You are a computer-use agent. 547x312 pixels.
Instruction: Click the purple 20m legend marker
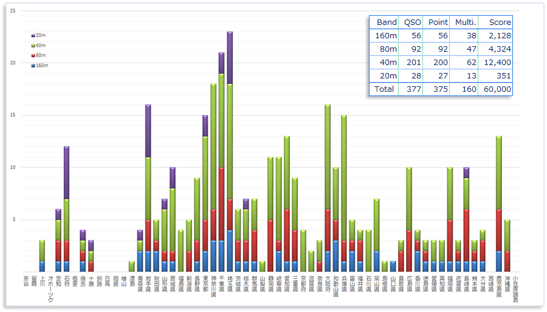[x=33, y=36]
